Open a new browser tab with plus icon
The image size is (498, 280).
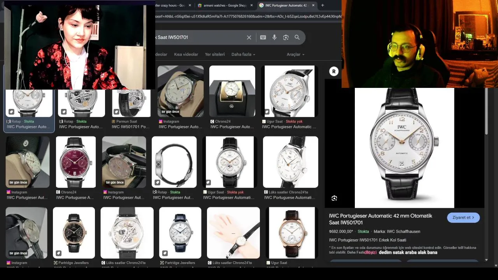click(x=323, y=5)
